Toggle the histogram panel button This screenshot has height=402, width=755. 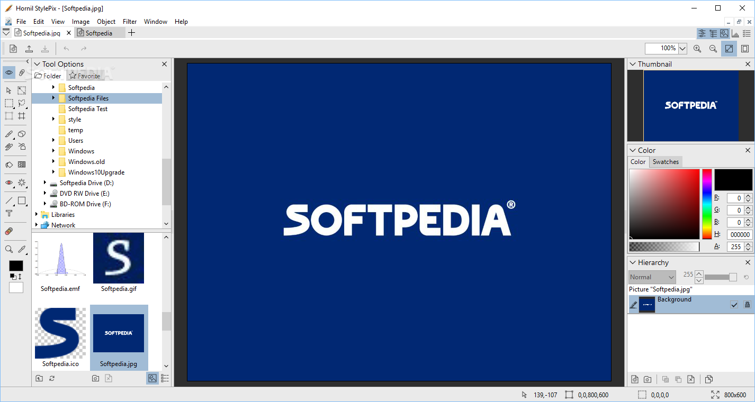point(735,33)
